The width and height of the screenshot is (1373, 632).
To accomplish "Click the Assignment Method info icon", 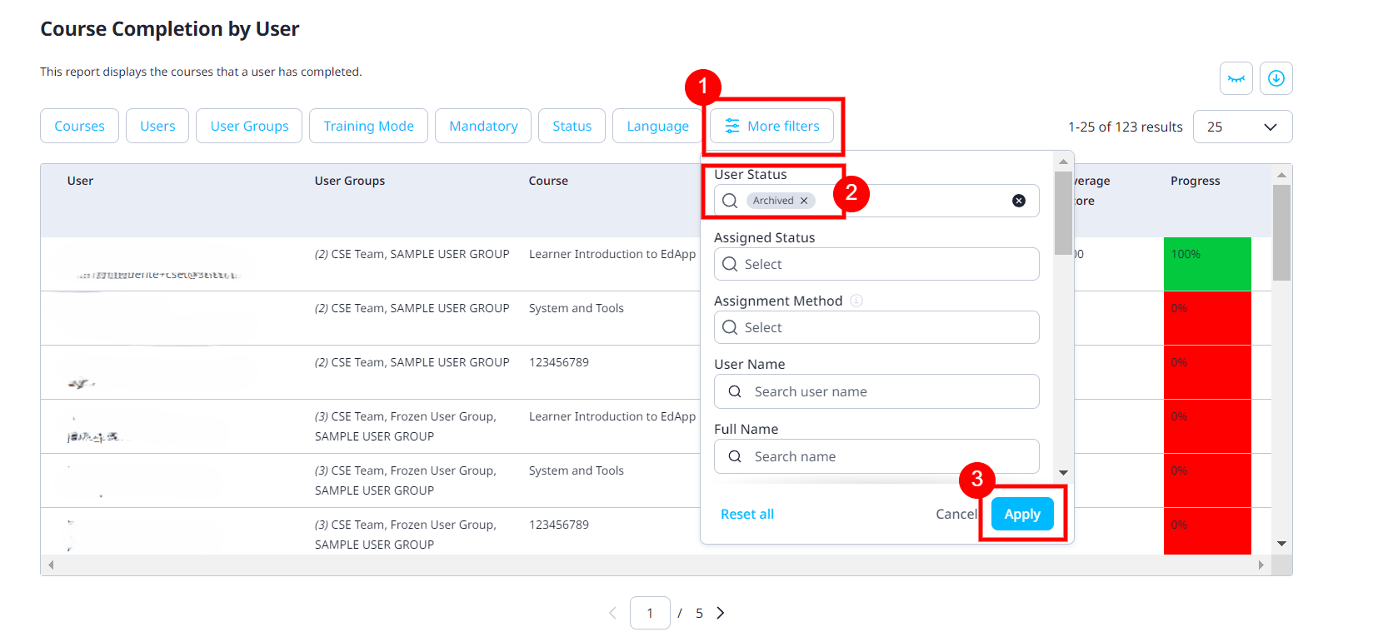I will 856,301.
